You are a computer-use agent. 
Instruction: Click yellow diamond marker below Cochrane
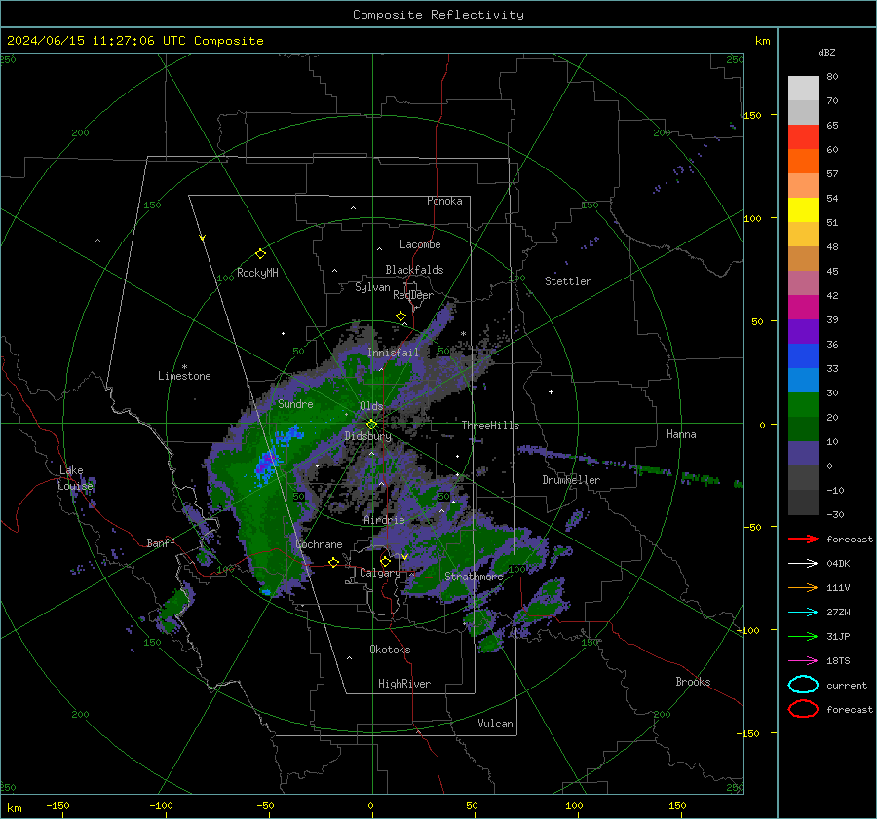tap(333, 562)
